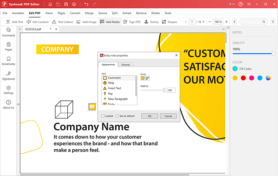Open the Secure menu
The width and height of the screenshot is (278, 176).
tap(103, 13)
